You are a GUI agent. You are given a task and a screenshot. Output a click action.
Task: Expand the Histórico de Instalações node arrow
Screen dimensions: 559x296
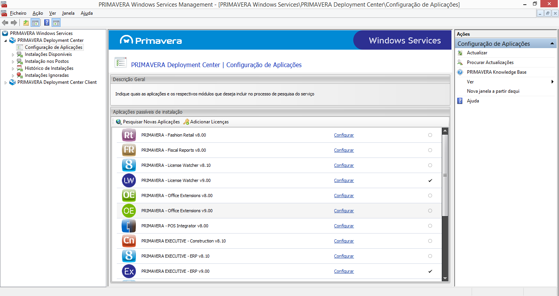pyautogui.click(x=13, y=69)
